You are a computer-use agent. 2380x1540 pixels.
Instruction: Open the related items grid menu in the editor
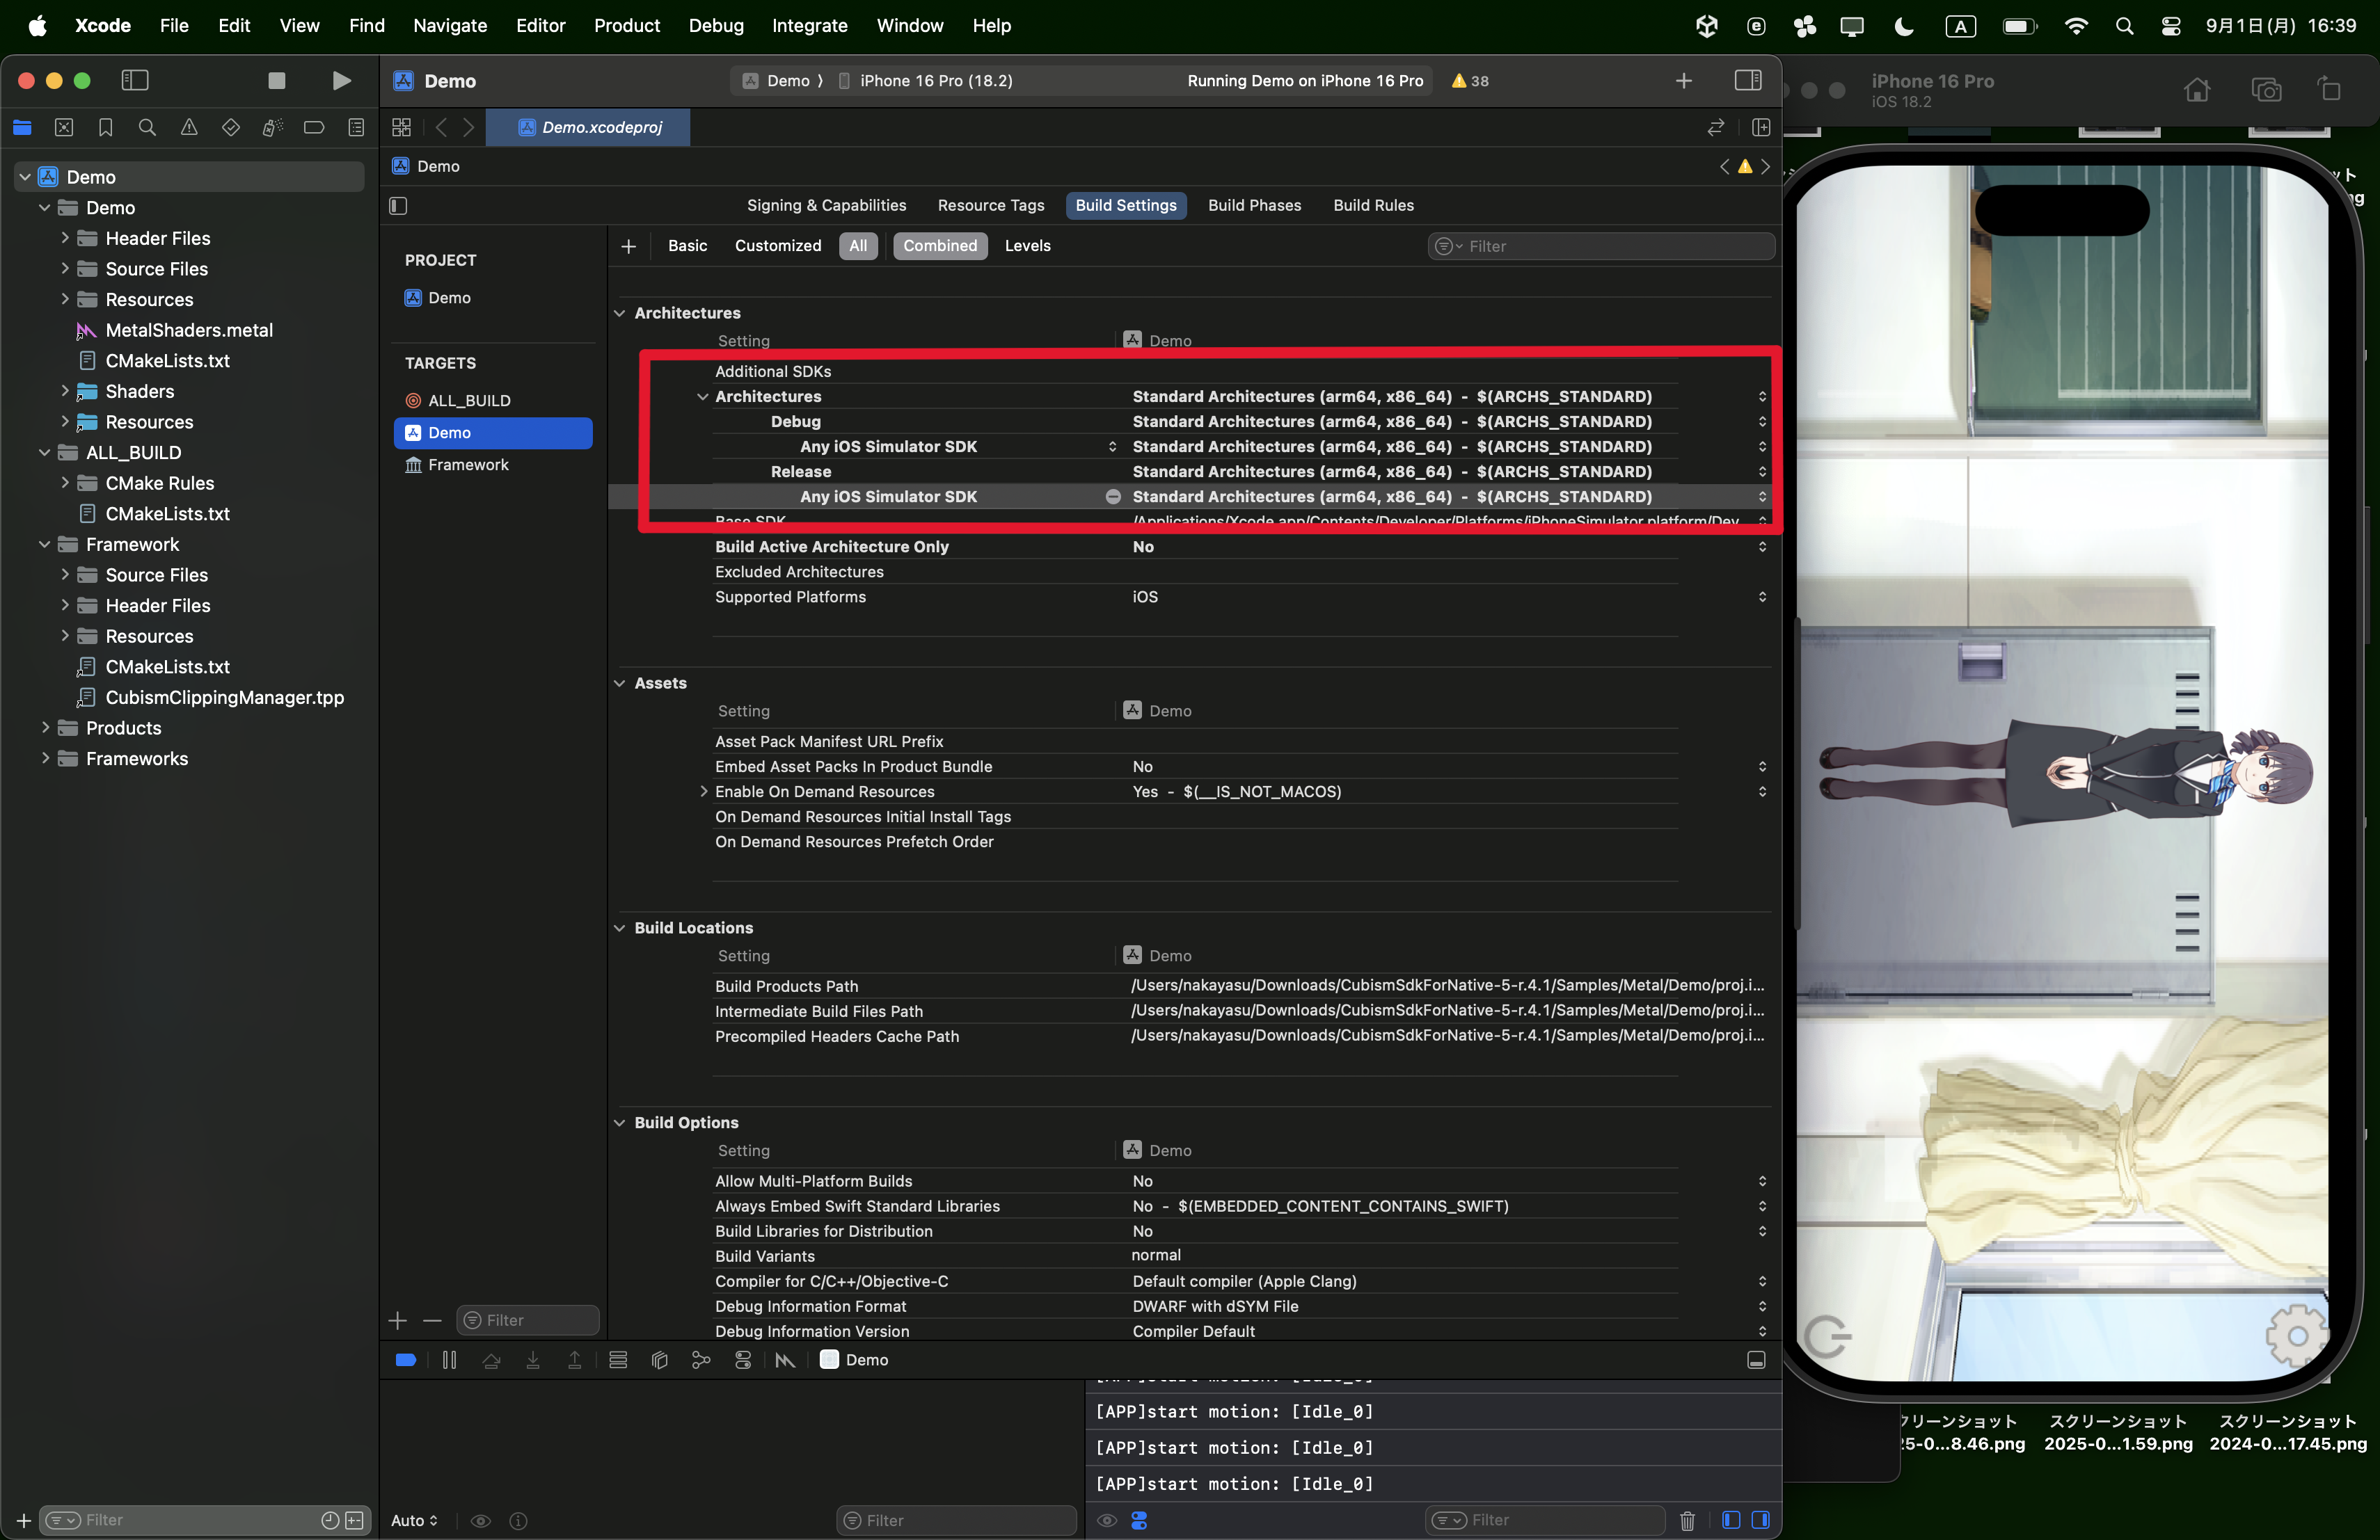402,127
